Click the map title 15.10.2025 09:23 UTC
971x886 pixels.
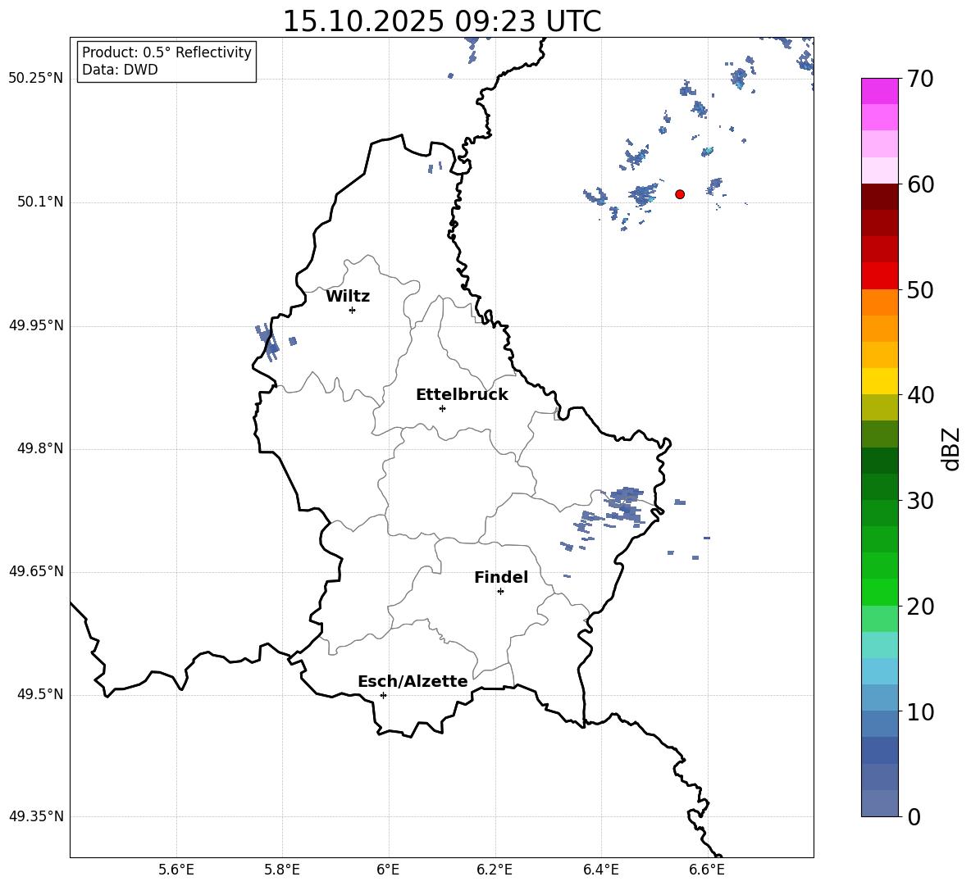(442, 21)
